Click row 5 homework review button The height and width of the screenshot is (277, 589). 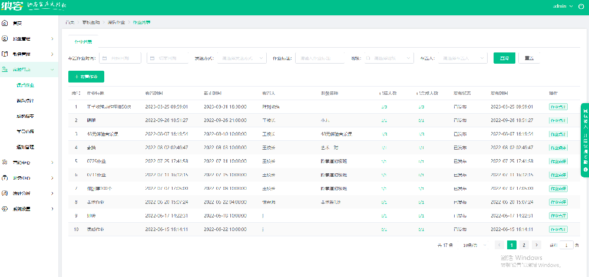558,161
